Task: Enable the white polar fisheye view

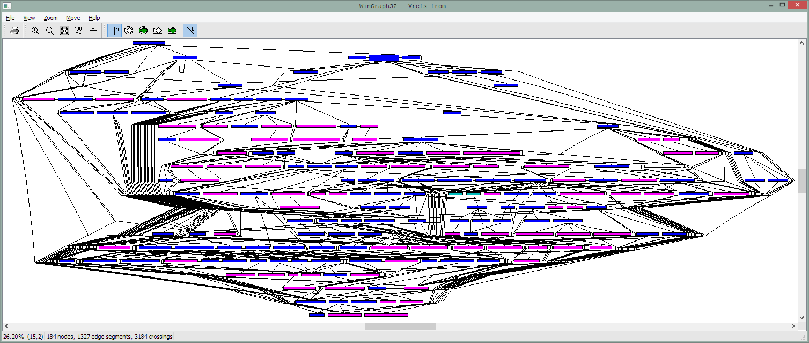Action: point(129,31)
